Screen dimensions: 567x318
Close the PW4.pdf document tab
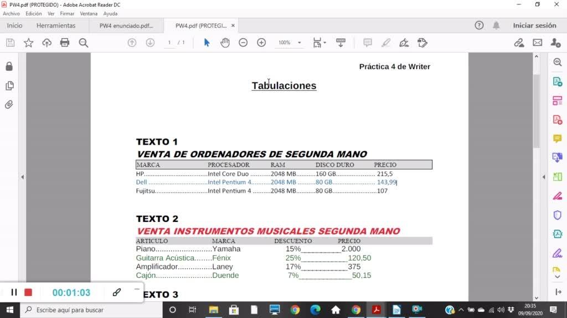pos(233,25)
